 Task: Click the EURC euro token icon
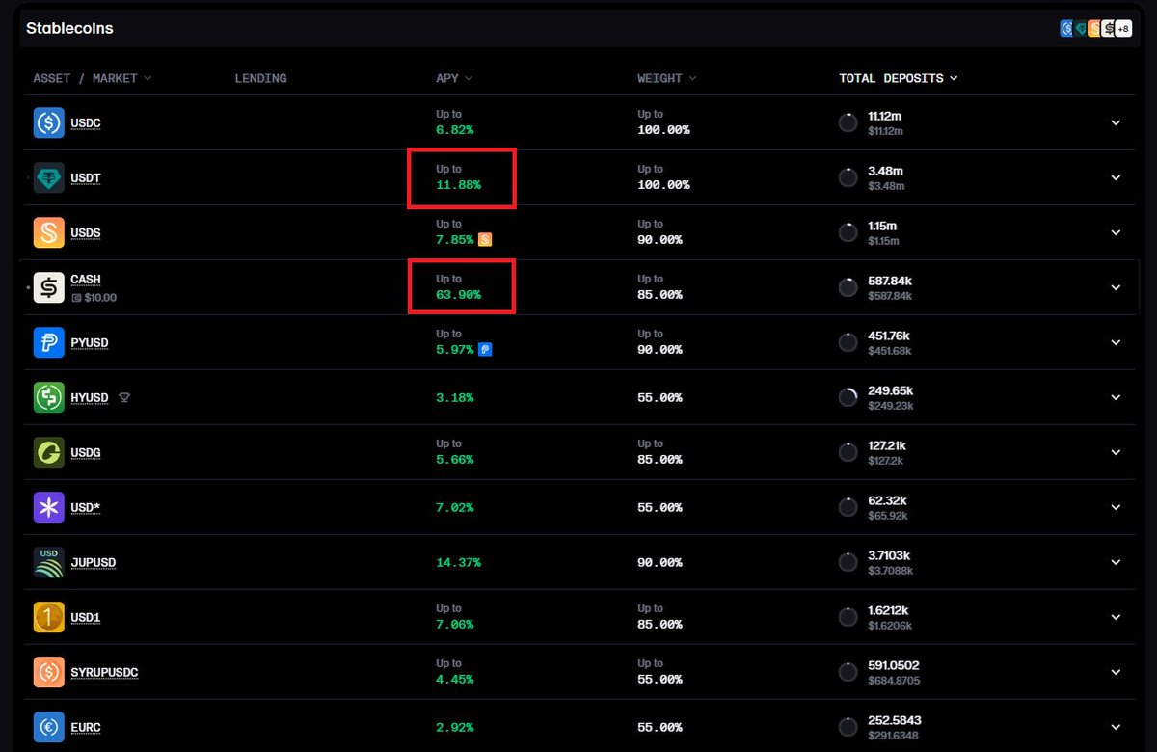click(48, 727)
